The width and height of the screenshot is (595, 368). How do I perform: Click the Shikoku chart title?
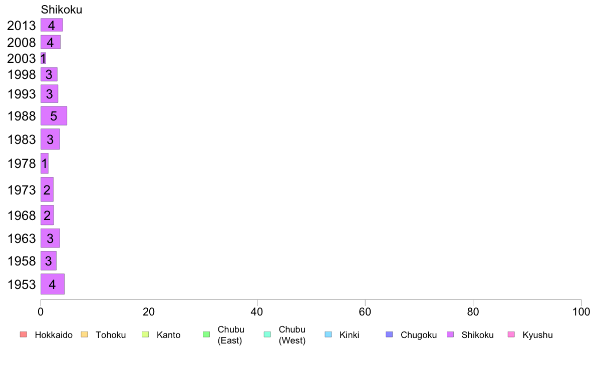(62, 9)
